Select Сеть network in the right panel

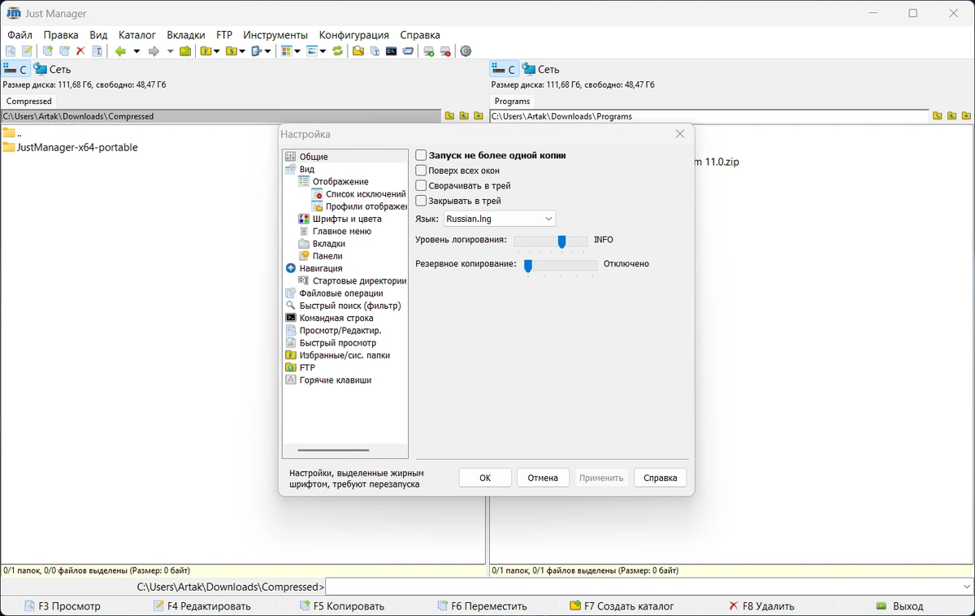click(541, 69)
